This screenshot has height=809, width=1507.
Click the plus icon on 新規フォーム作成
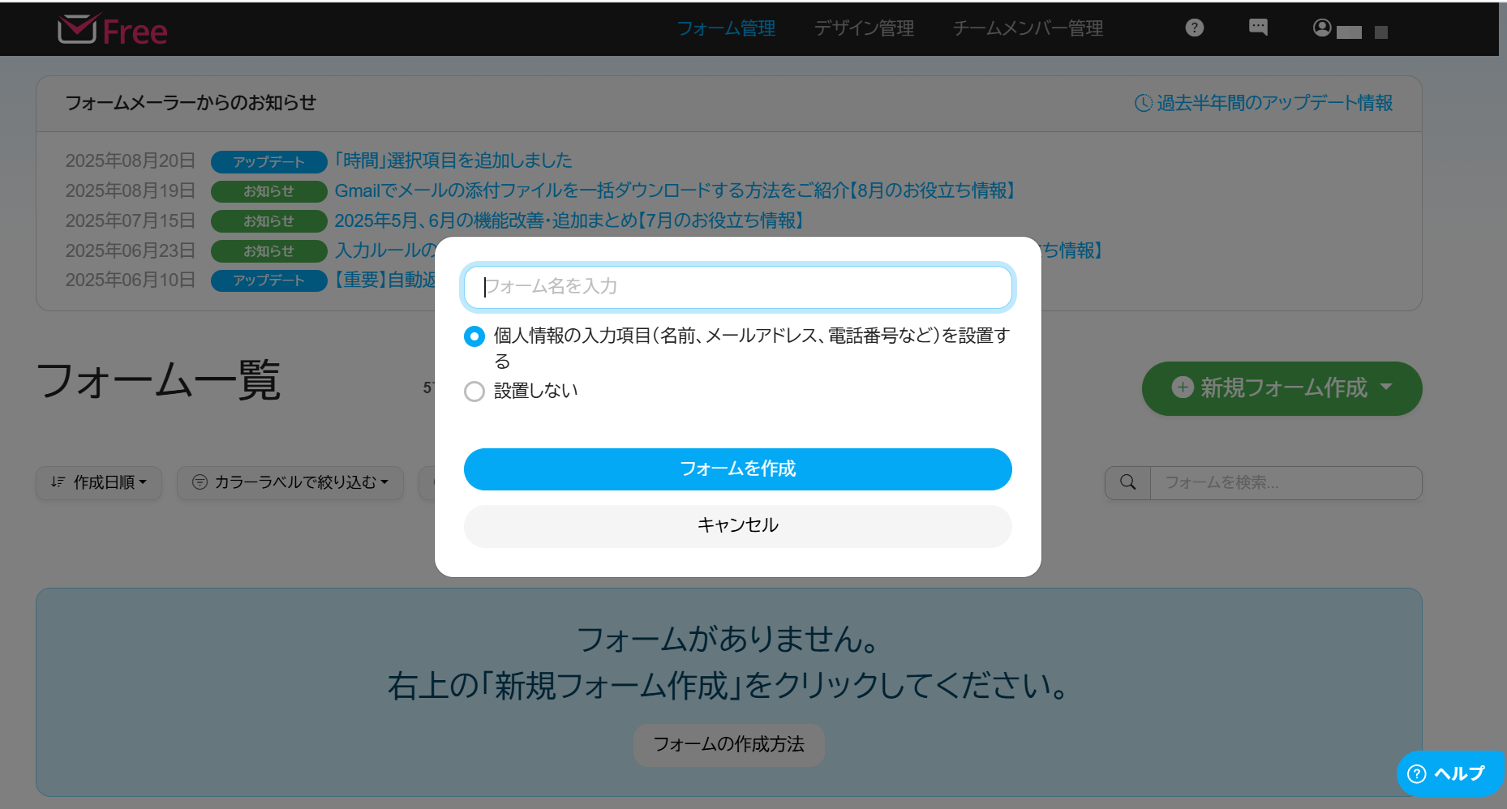click(x=1183, y=387)
